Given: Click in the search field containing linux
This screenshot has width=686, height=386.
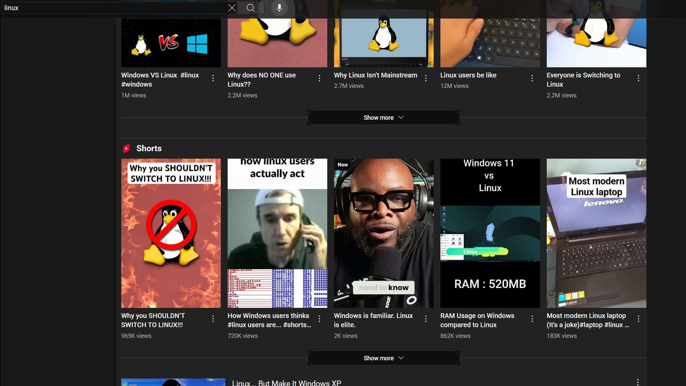Looking at the screenshot, I should pyautogui.click(x=114, y=8).
